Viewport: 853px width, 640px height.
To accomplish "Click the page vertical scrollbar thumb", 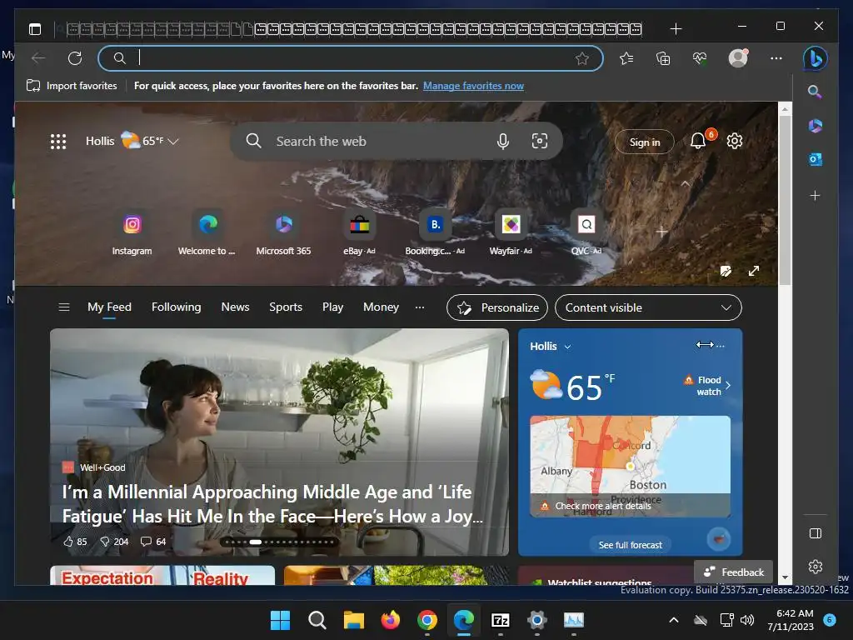I will [x=785, y=199].
